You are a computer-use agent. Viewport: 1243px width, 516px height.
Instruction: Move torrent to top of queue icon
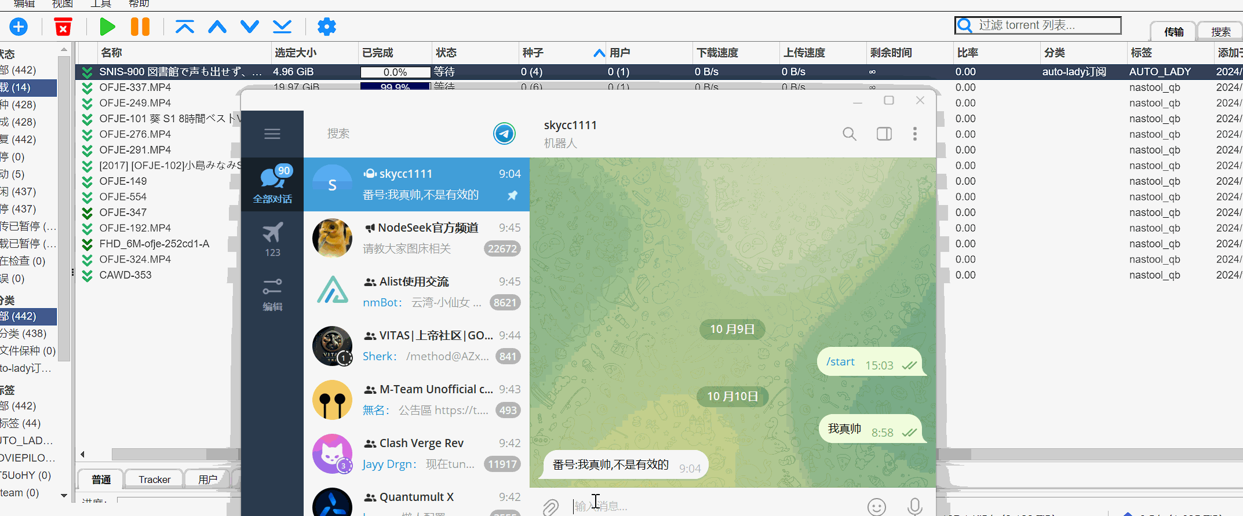click(x=185, y=27)
